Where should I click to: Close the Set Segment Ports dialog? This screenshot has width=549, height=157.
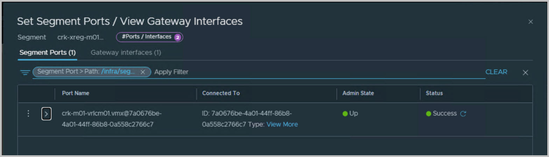(x=530, y=22)
